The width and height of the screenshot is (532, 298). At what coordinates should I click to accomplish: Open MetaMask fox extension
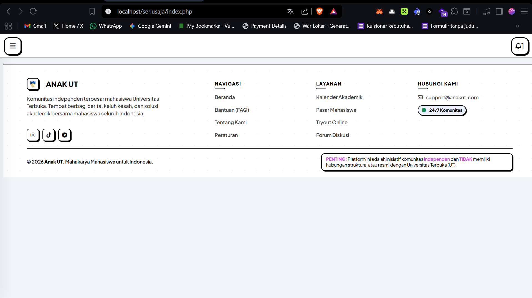(x=379, y=11)
